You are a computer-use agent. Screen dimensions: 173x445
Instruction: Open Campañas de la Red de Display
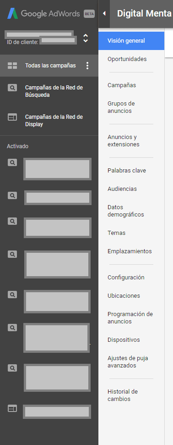[54, 120]
